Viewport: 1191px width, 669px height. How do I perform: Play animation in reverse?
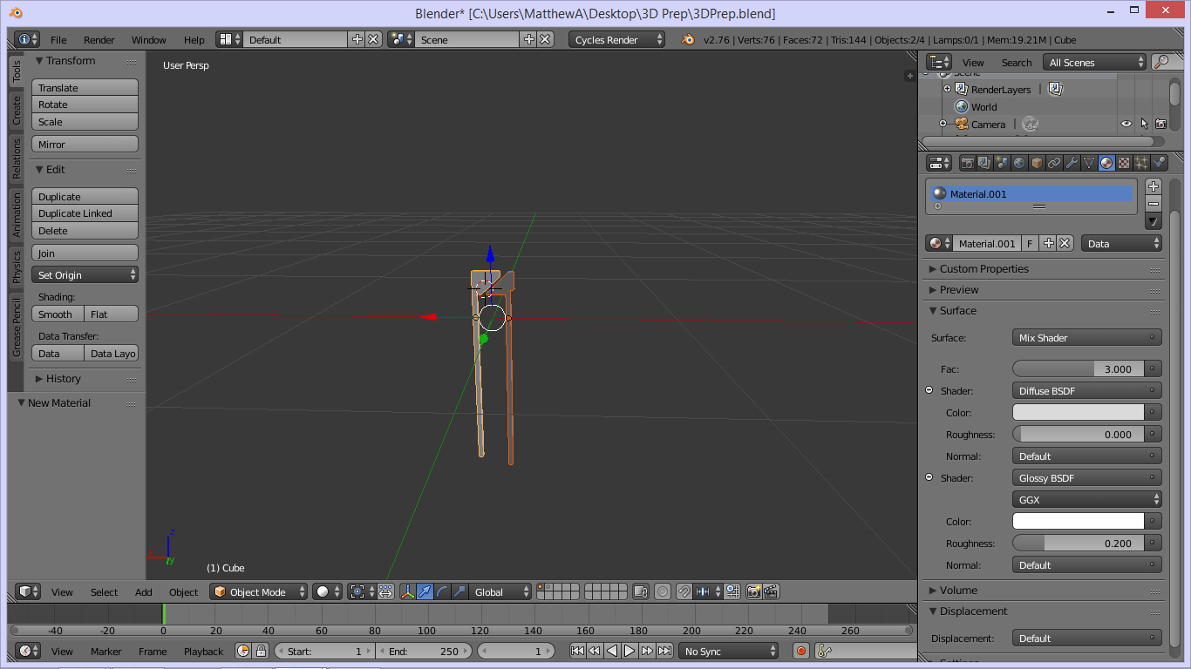[x=612, y=651]
